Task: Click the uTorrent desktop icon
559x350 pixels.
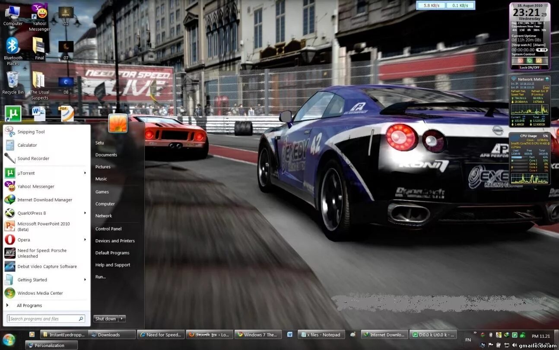Action: pos(13,113)
